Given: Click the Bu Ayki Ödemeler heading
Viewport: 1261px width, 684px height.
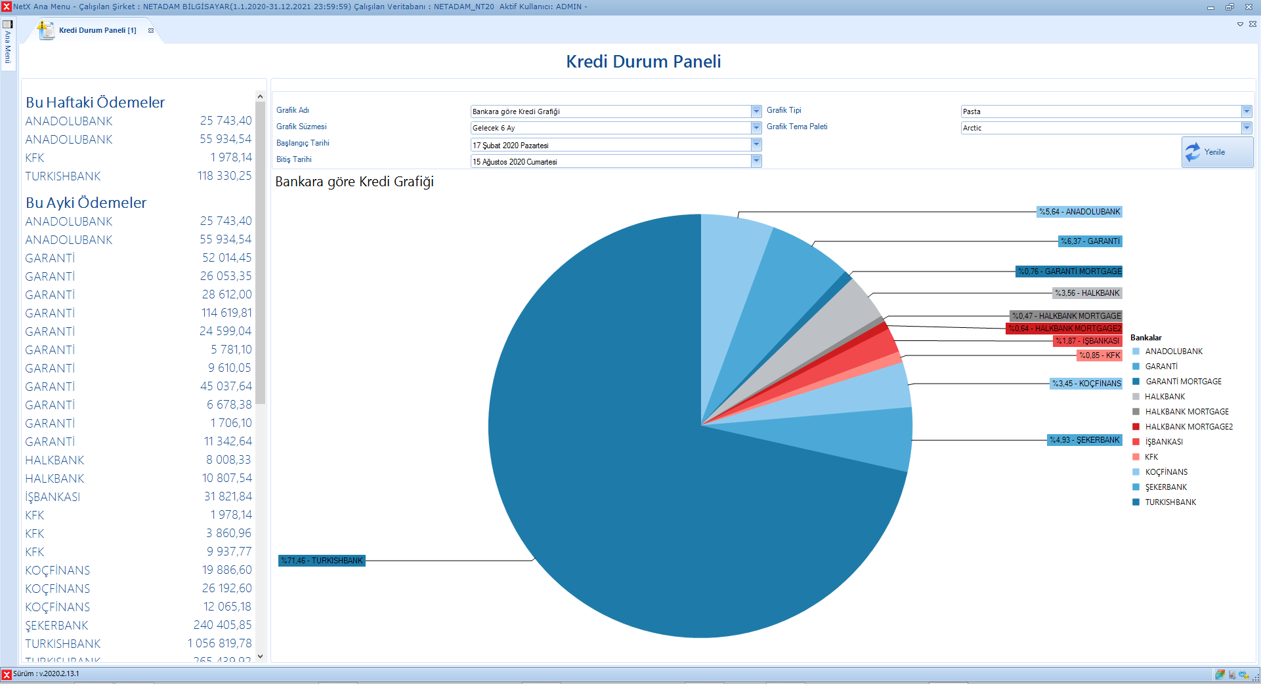Looking at the screenshot, I should pos(86,203).
